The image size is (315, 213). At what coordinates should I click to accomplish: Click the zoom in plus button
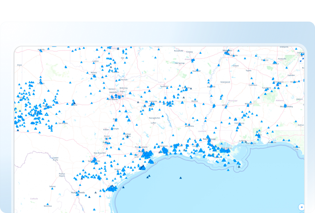coord(301,207)
